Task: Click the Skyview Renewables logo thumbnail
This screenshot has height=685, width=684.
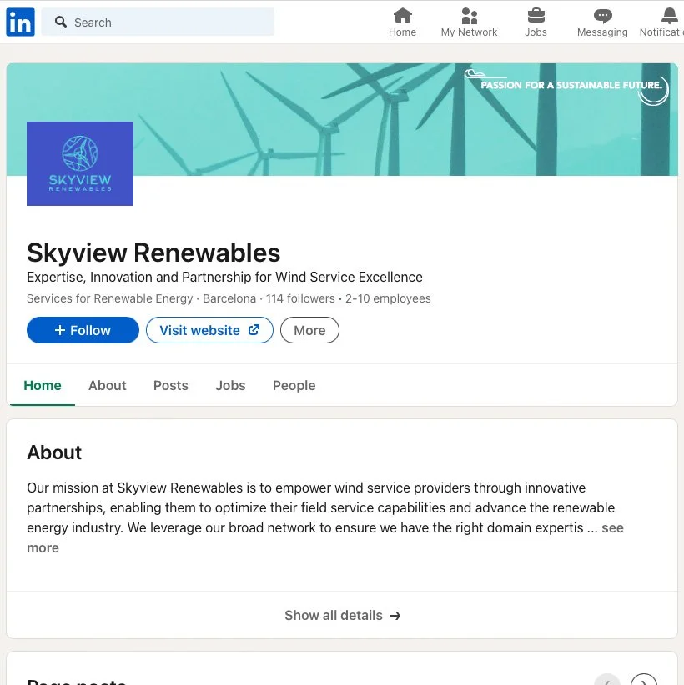Action: (80, 163)
